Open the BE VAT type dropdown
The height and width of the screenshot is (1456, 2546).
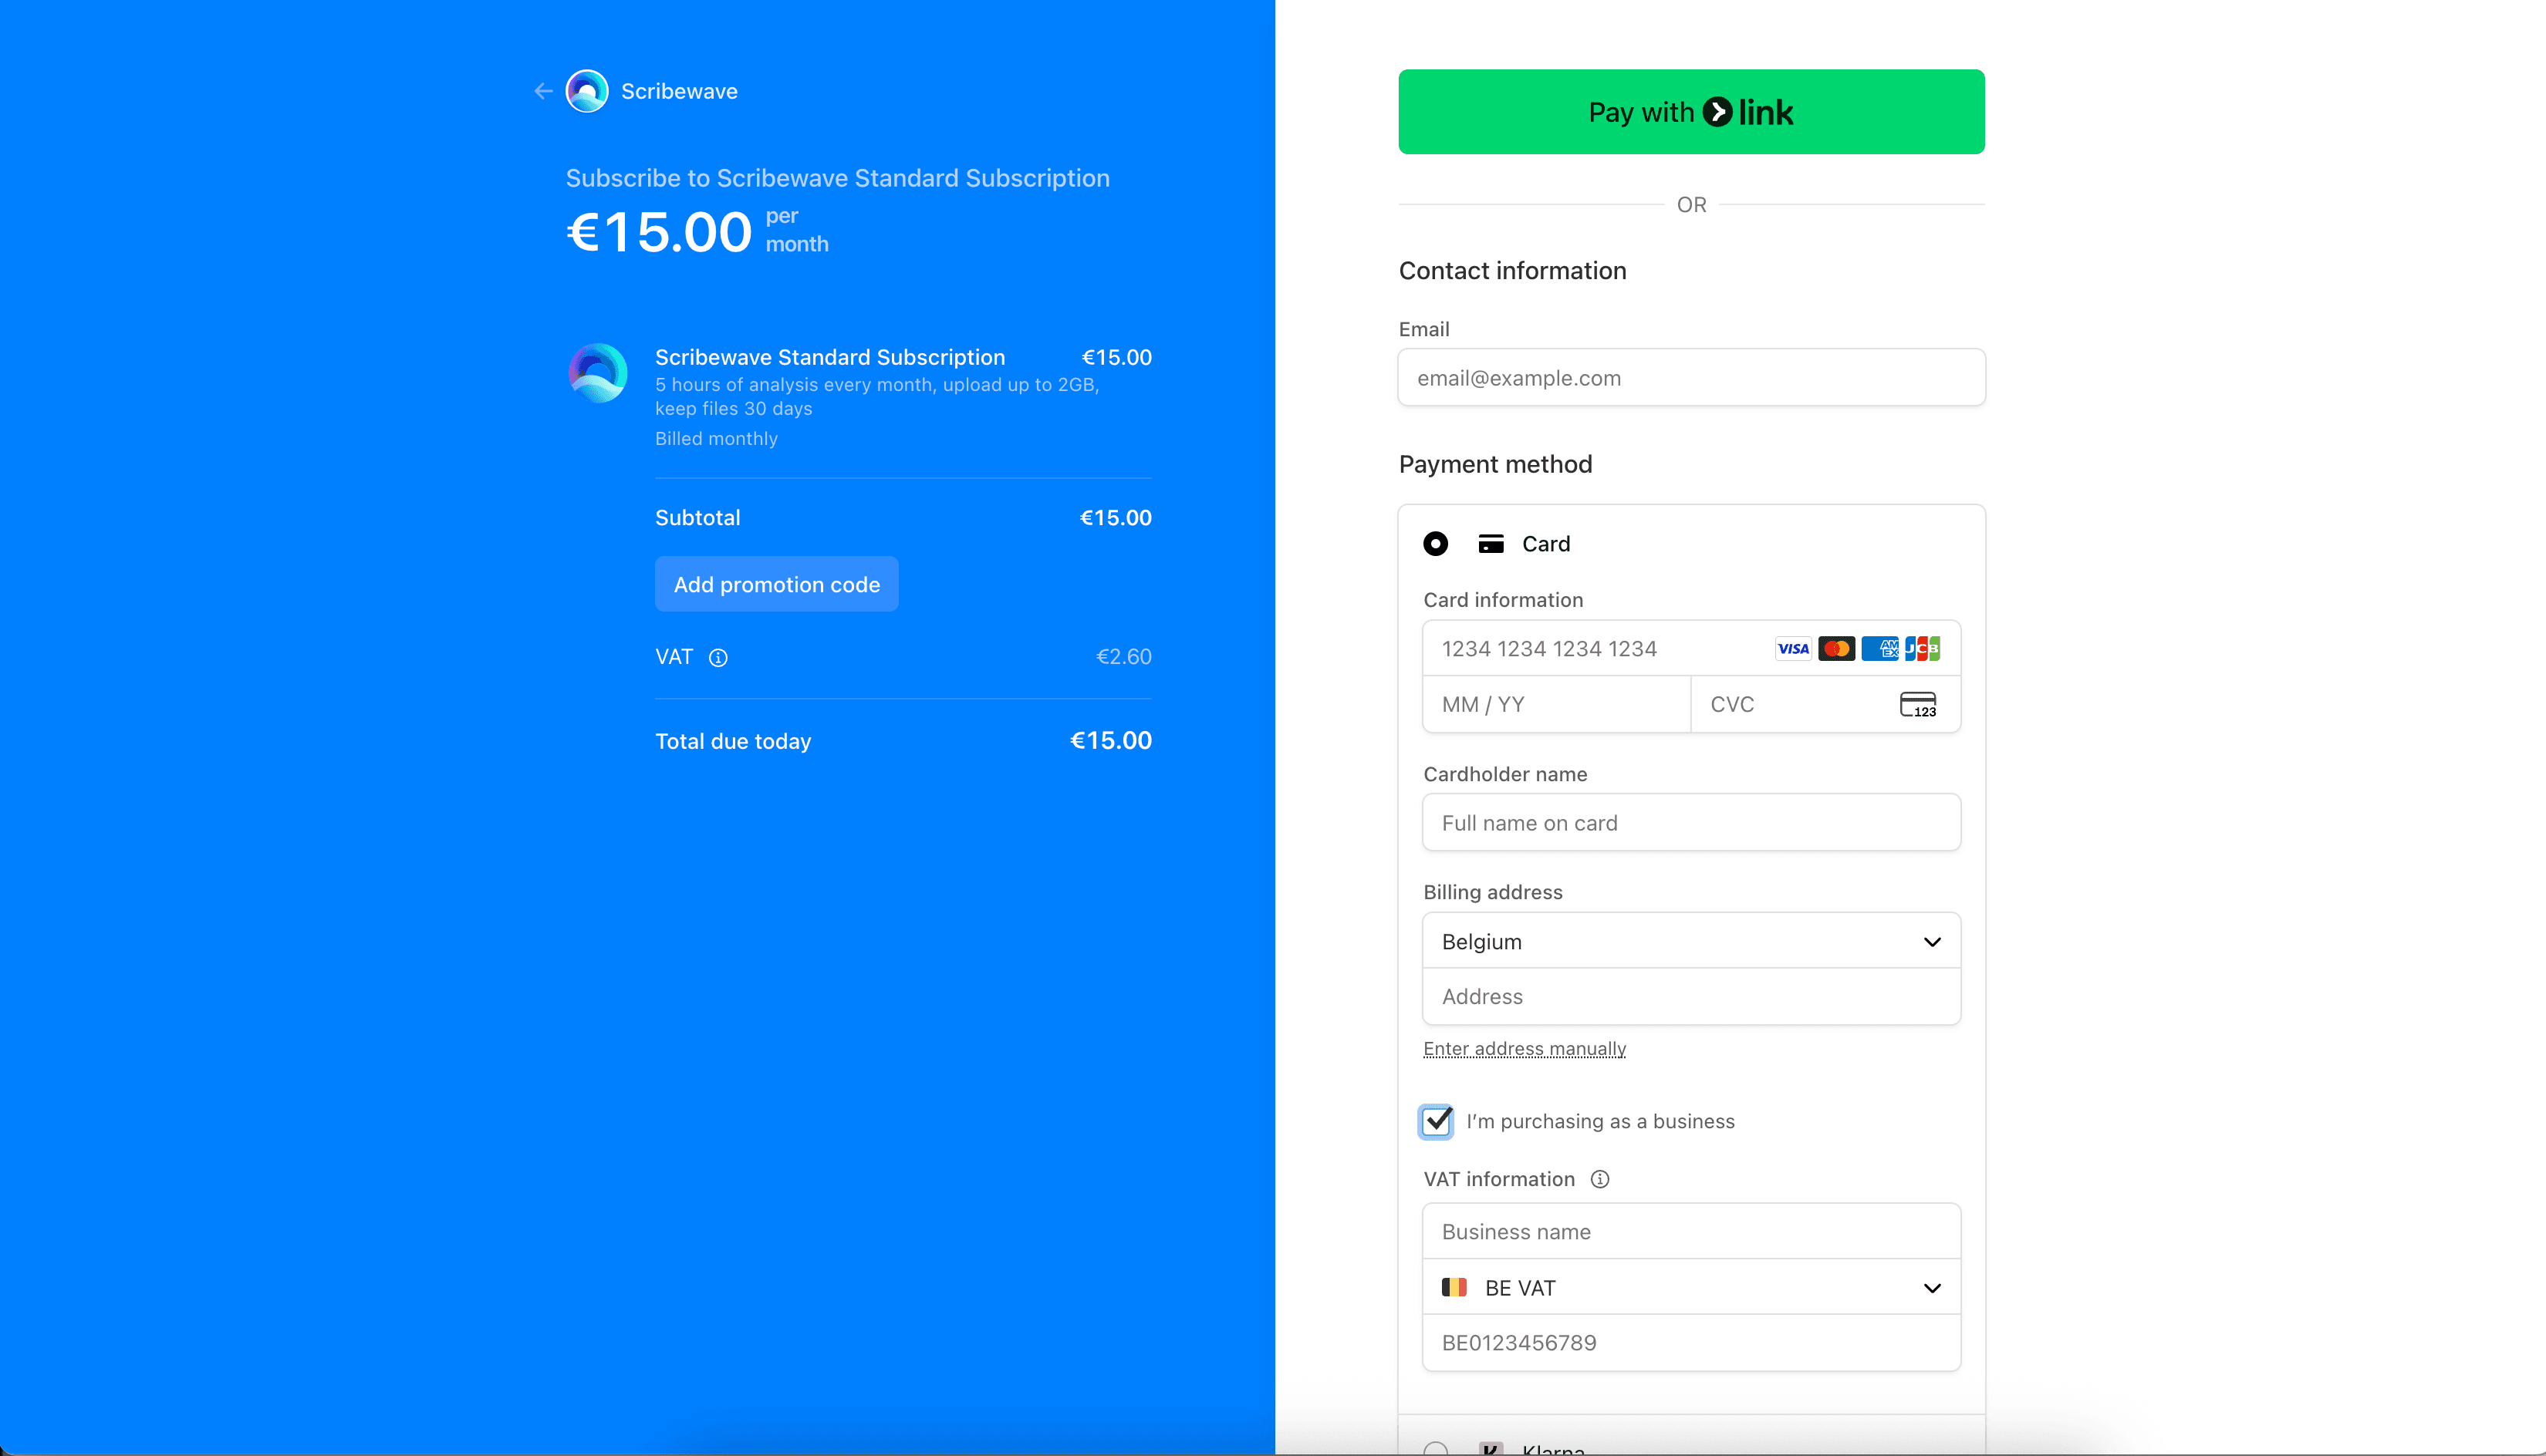point(1690,1287)
